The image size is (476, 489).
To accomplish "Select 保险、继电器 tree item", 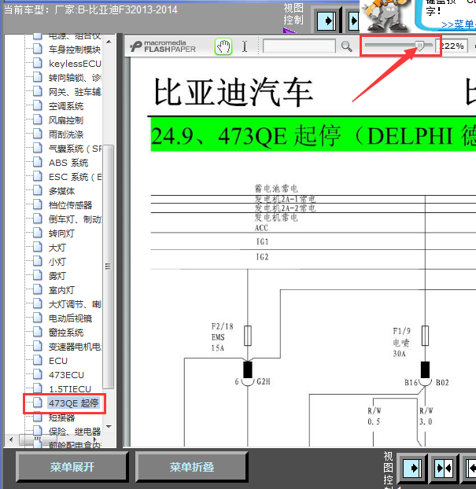I will pyautogui.click(x=75, y=432).
